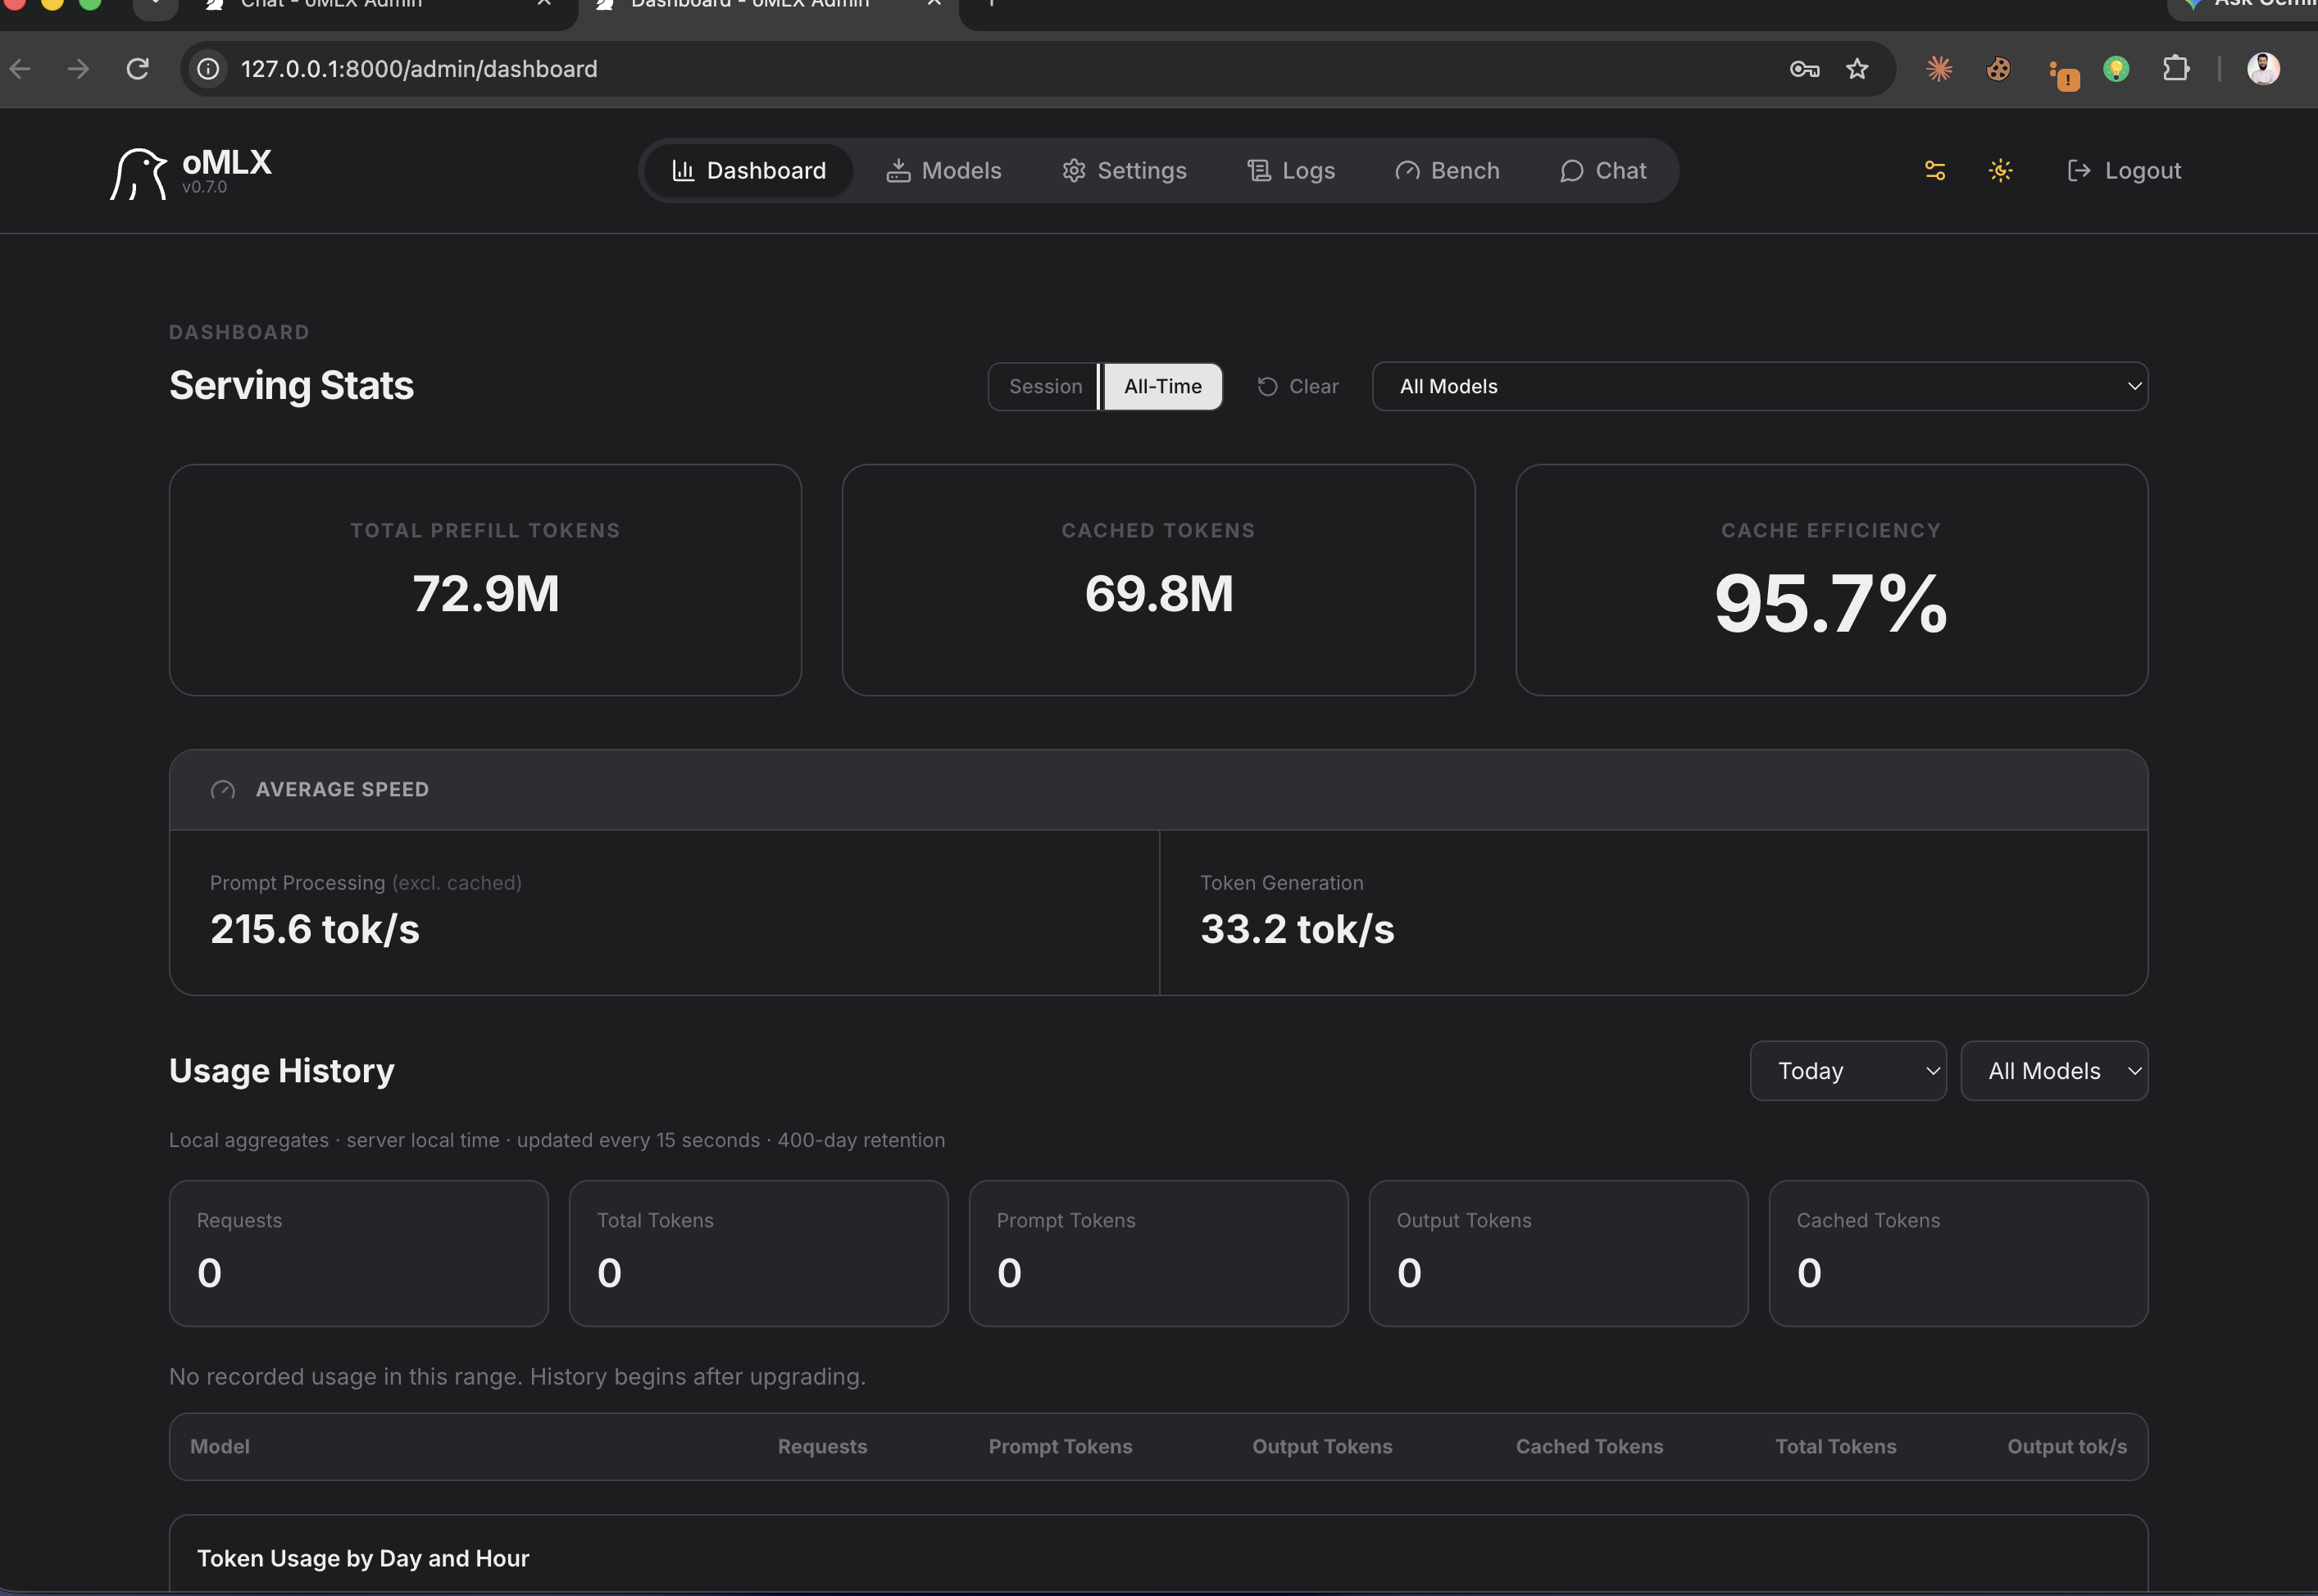Open the puzzle-piece Extensions menu
Image resolution: width=2318 pixels, height=1596 pixels.
(x=2175, y=69)
